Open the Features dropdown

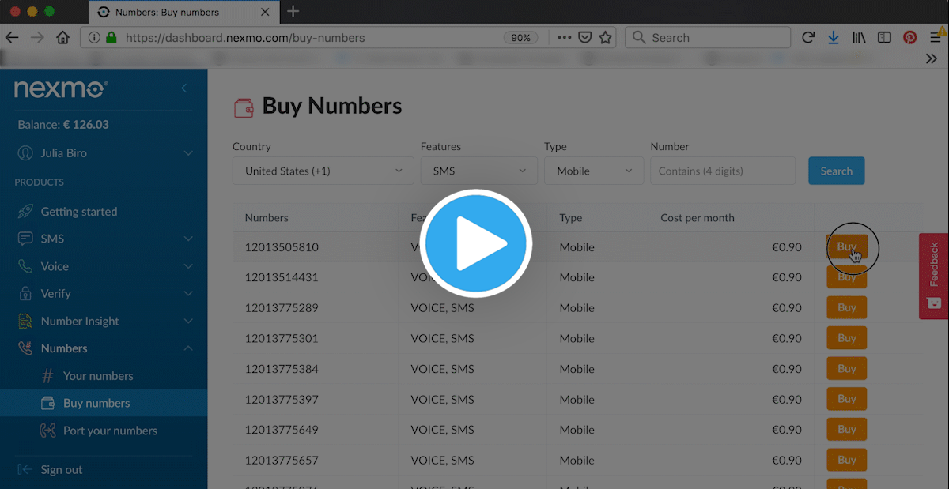pyautogui.click(x=478, y=171)
